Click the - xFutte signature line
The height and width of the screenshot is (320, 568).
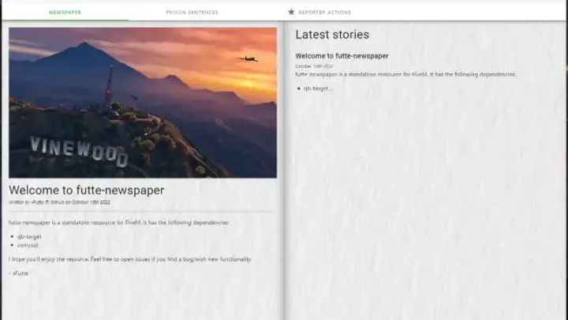click(x=18, y=273)
